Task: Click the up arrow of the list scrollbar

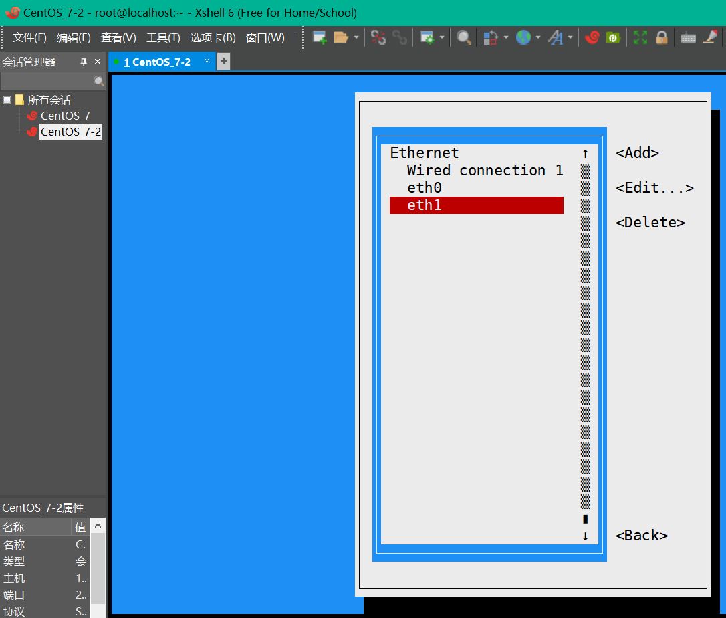Action: pyautogui.click(x=585, y=153)
